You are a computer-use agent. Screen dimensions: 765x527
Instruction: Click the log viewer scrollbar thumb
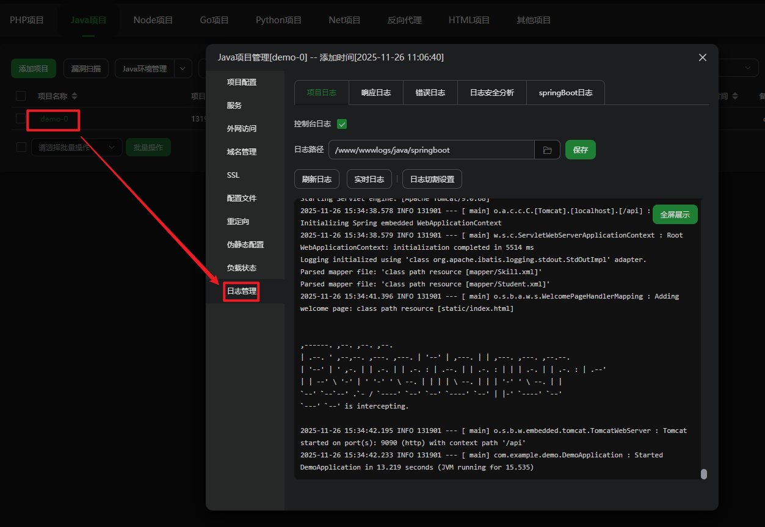(703, 474)
